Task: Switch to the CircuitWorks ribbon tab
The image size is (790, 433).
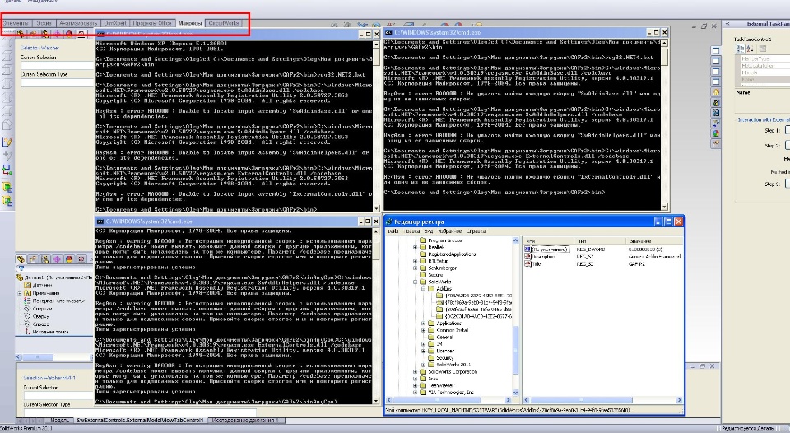Action: 224,23
